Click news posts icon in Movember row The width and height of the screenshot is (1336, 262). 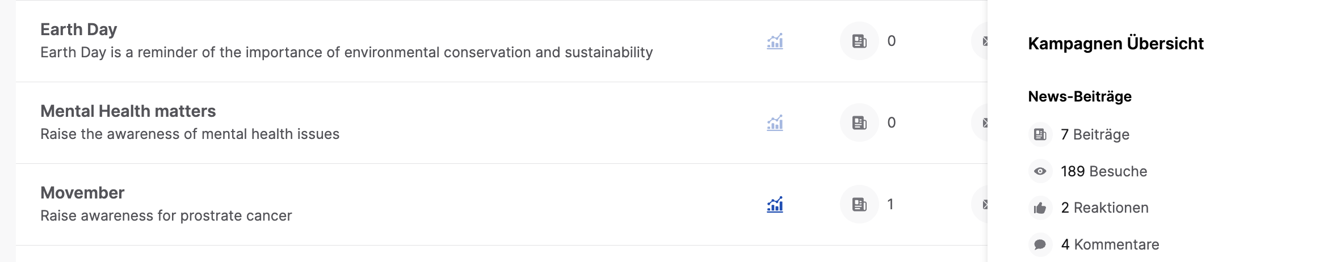point(859,204)
